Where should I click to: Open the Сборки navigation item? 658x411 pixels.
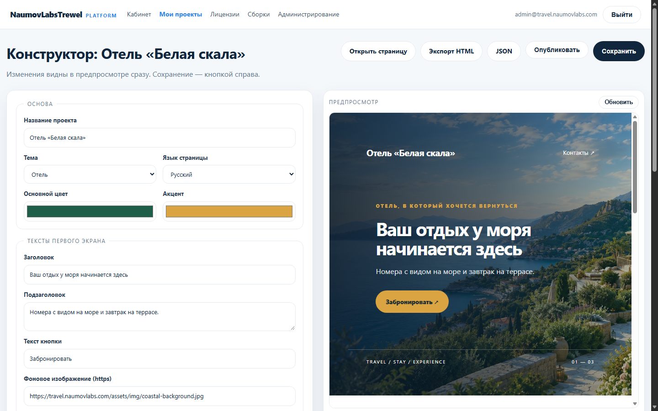click(259, 15)
